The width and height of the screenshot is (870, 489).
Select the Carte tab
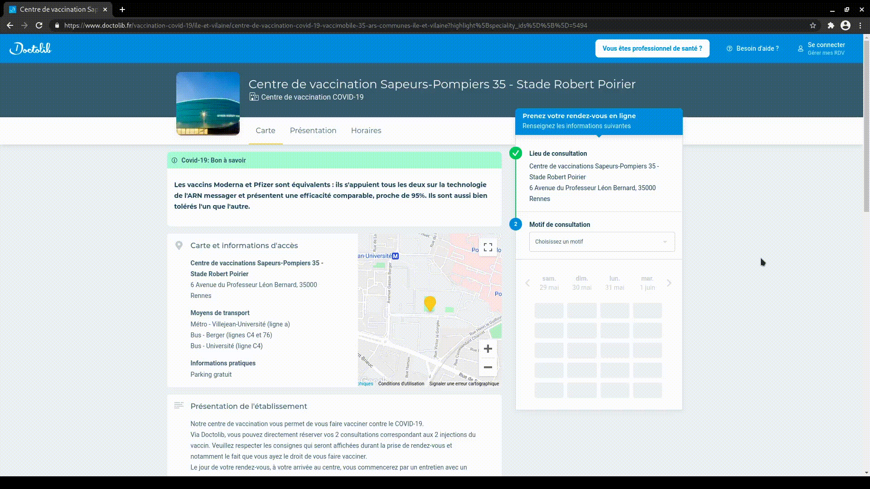265,131
